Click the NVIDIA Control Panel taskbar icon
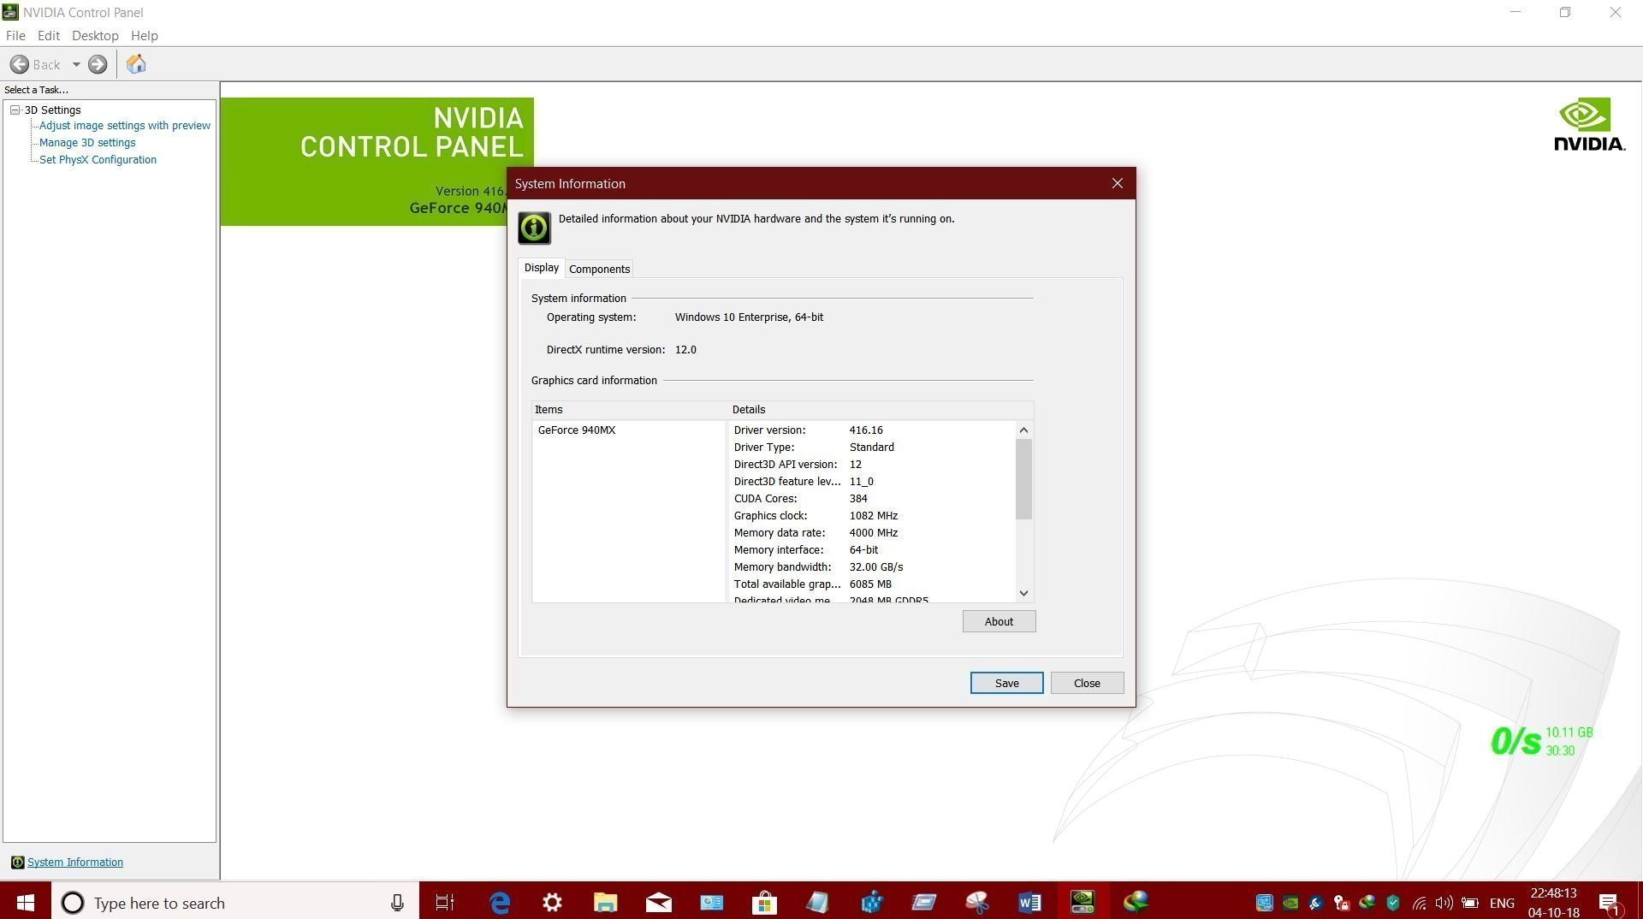Screen dimensions: 1643x919 tap(1082, 903)
